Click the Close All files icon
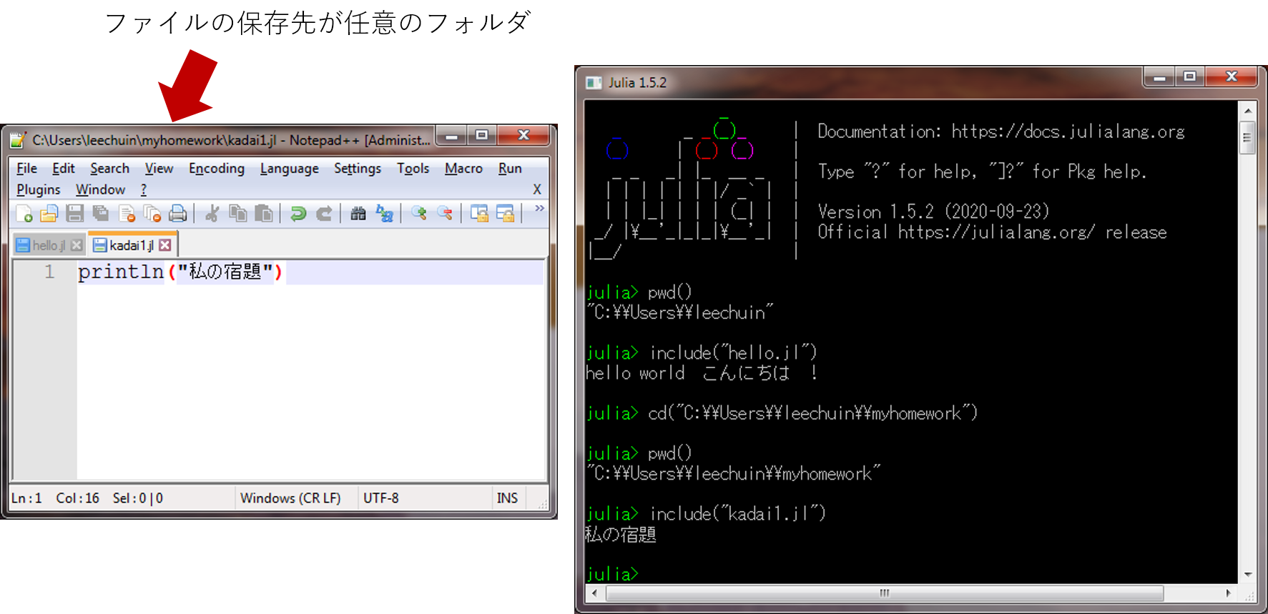This screenshot has width=1268, height=614. [x=152, y=213]
